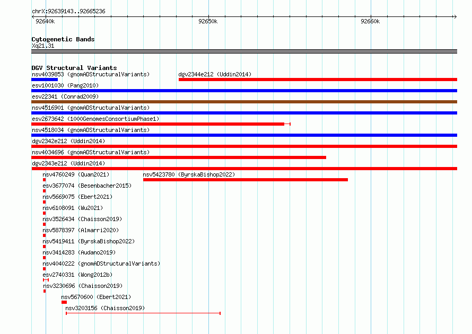Open the nsv4760249 (Quan2021) label

[x=76, y=174]
